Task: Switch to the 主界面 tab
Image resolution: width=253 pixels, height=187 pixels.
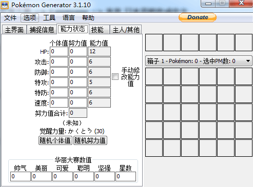Action: (14, 30)
